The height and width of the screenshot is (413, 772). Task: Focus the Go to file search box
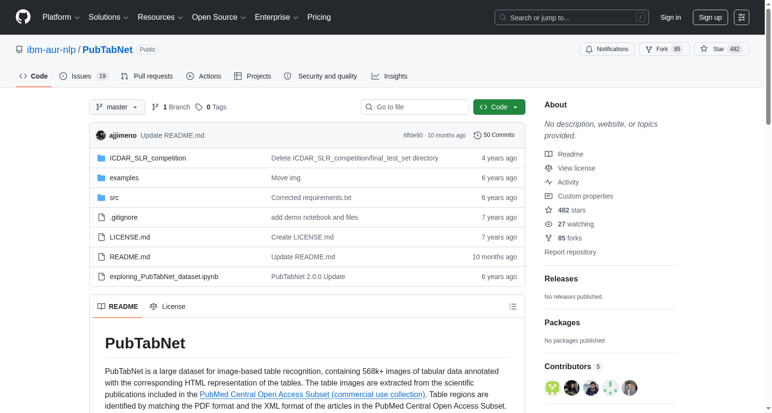coord(415,107)
